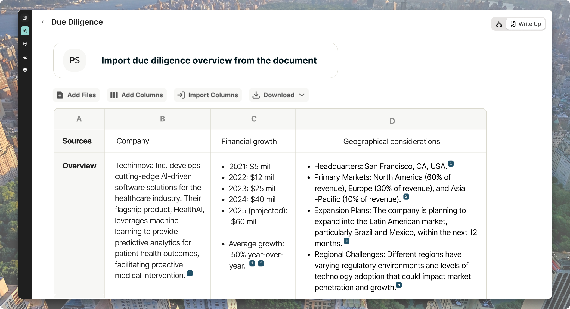Click the back arrow next to Due Diligence

tap(43, 22)
